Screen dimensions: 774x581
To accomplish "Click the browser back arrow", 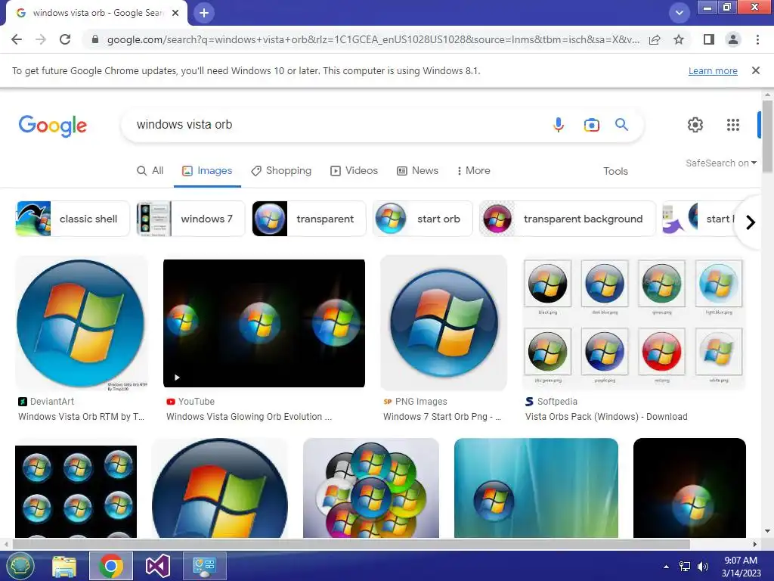I will tap(17, 39).
